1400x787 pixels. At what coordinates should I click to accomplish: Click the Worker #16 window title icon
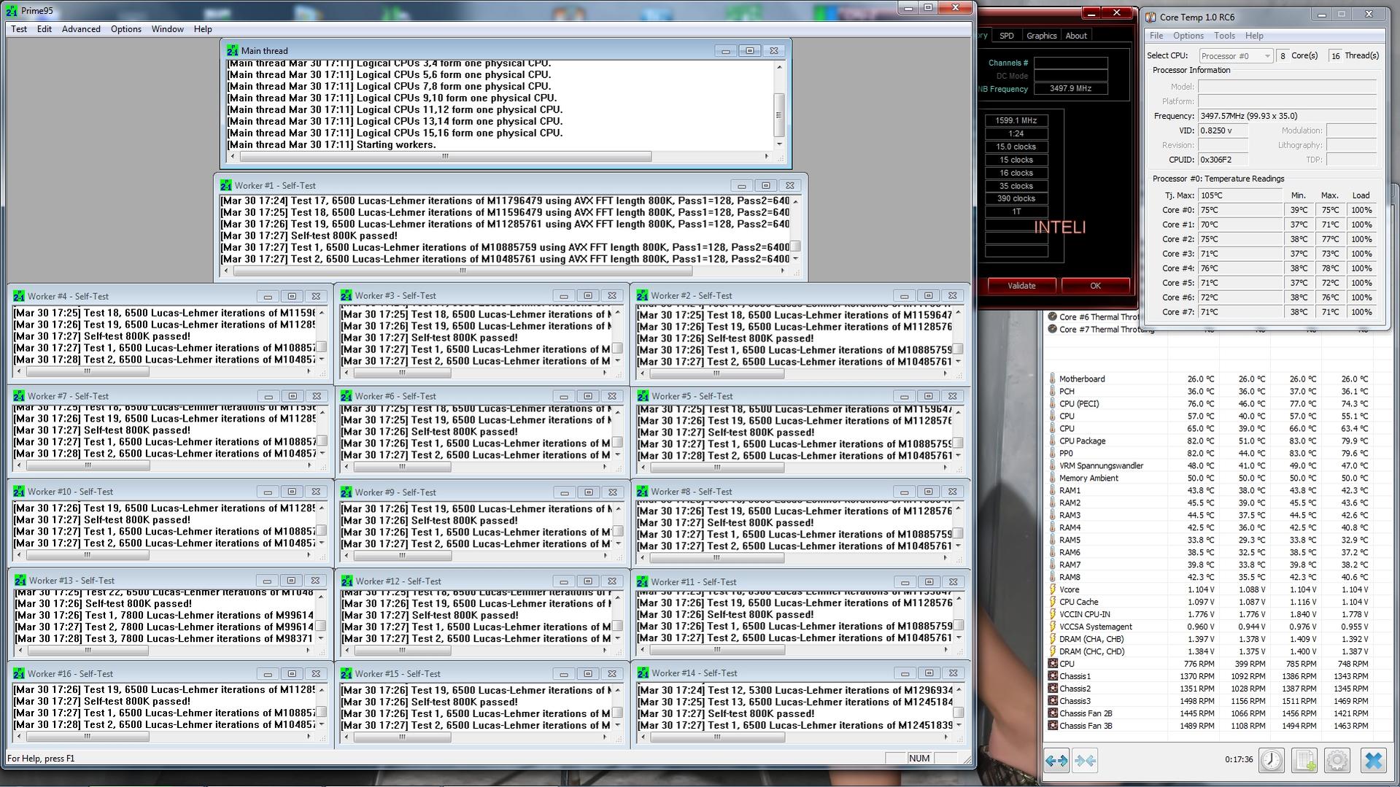pyautogui.click(x=19, y=674)
